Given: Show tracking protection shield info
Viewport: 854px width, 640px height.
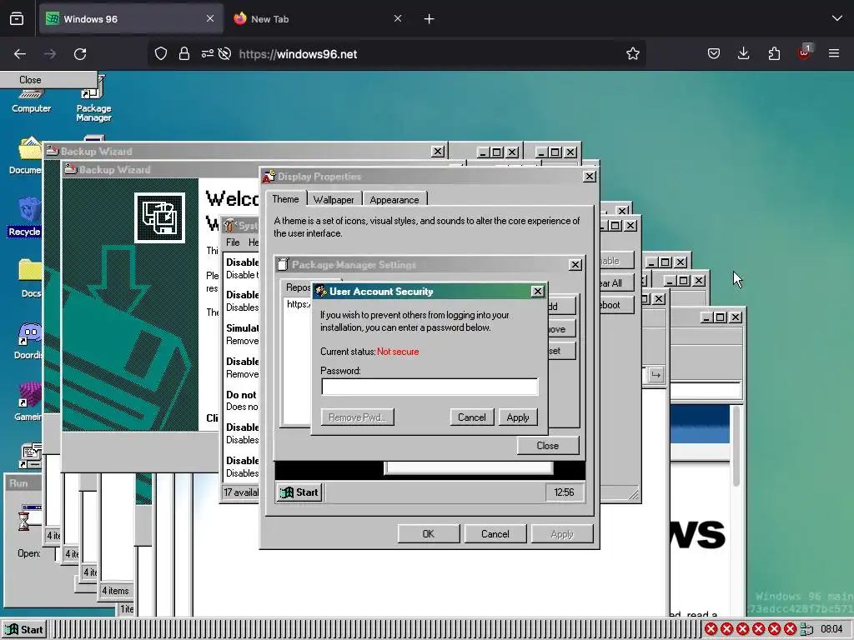Looking at the screenshot, I should [161, 54].
